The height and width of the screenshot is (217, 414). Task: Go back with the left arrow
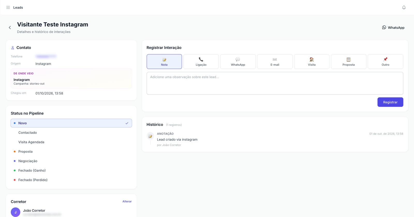point(10,28)
